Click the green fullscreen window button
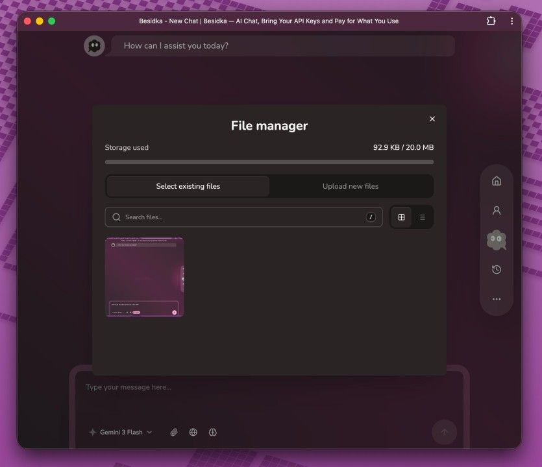The image size is (542, 467). (52, 21)
